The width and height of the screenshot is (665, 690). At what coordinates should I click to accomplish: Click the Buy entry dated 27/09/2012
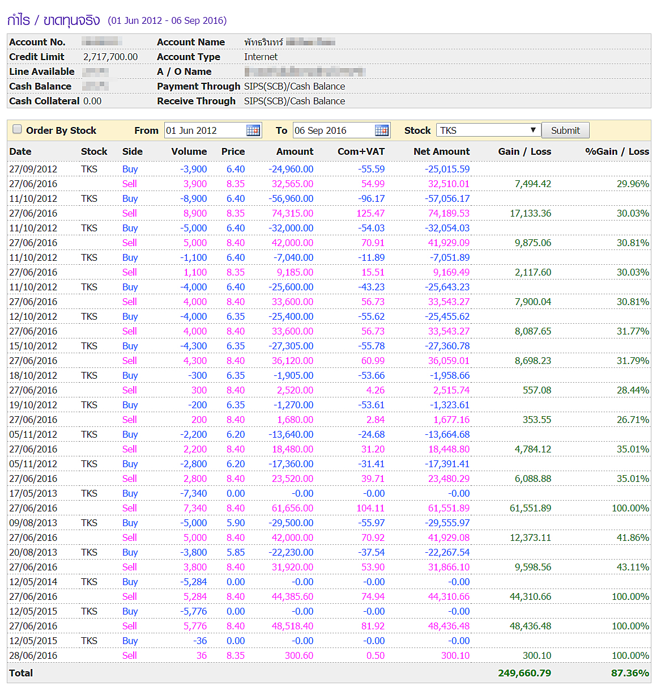click(130, 169)
